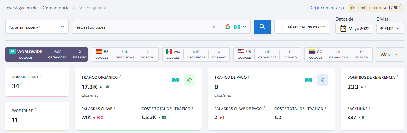407x133 pixels.
Task: Click the Visión general breadcrumb
Action: 93,8
